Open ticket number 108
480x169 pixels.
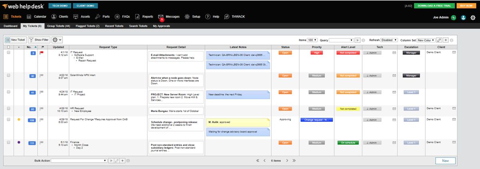pos(32,120)
